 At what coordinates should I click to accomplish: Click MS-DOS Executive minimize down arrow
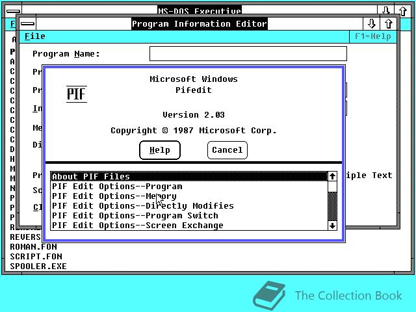pyautogui.click(x=385, y=10)
